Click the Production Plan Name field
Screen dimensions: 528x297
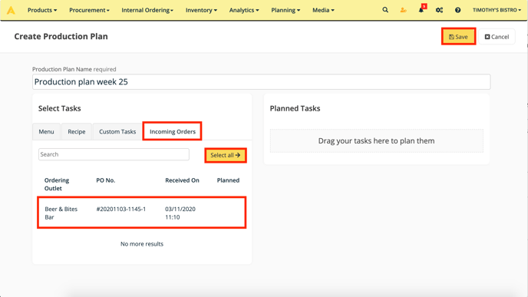tap(261, 82)
